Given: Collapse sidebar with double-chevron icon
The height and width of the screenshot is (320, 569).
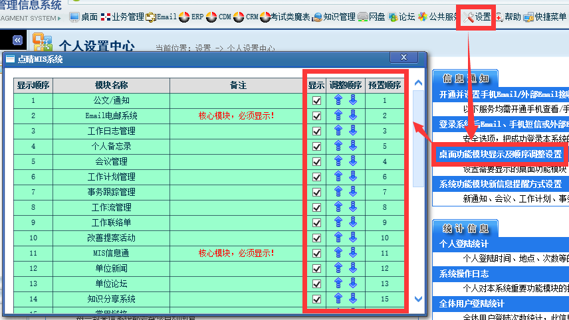Looking at the screenshot, I should click(x=17, y=40).
